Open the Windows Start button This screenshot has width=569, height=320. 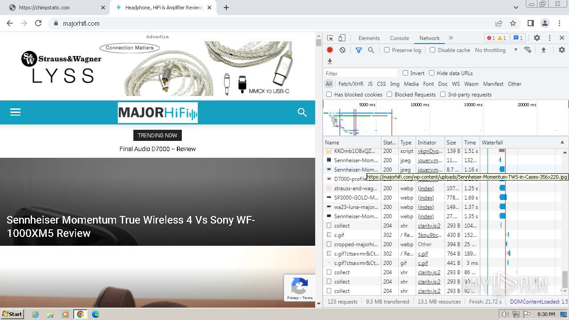click(x=12, y=314)
